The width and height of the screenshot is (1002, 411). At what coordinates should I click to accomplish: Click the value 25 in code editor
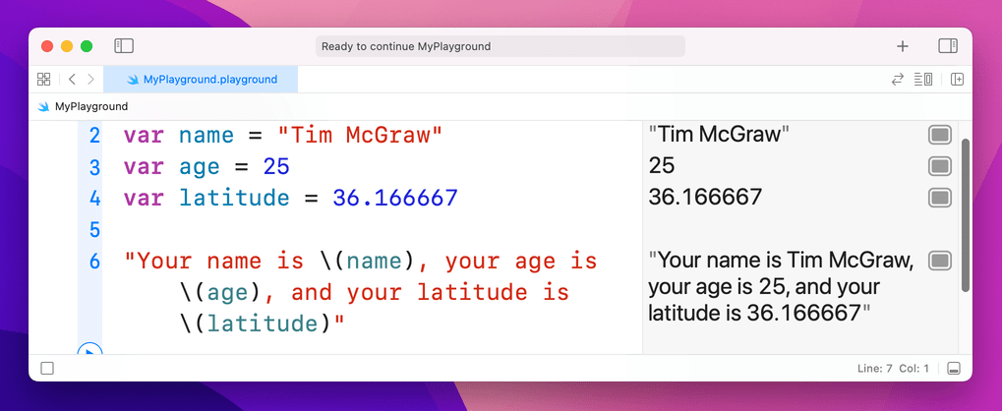[276, 167]
